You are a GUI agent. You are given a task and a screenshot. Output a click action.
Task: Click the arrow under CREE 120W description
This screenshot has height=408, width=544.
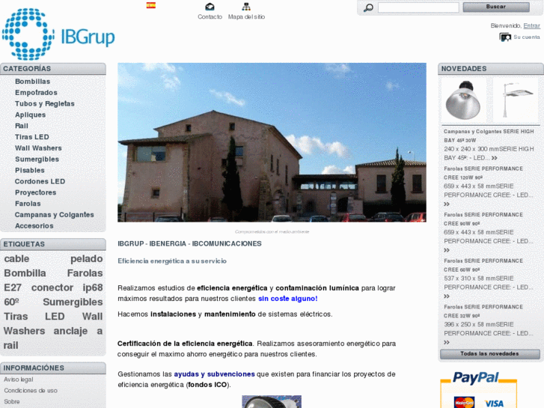coord(447,204)
